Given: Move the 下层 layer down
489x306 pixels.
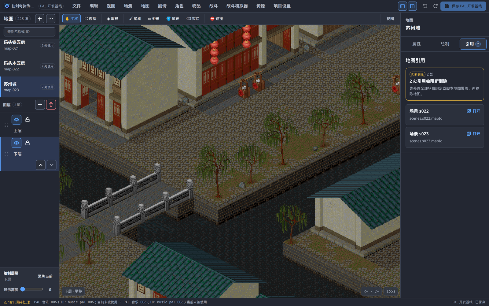Looking at the screenshot, I should coord(52,165).
